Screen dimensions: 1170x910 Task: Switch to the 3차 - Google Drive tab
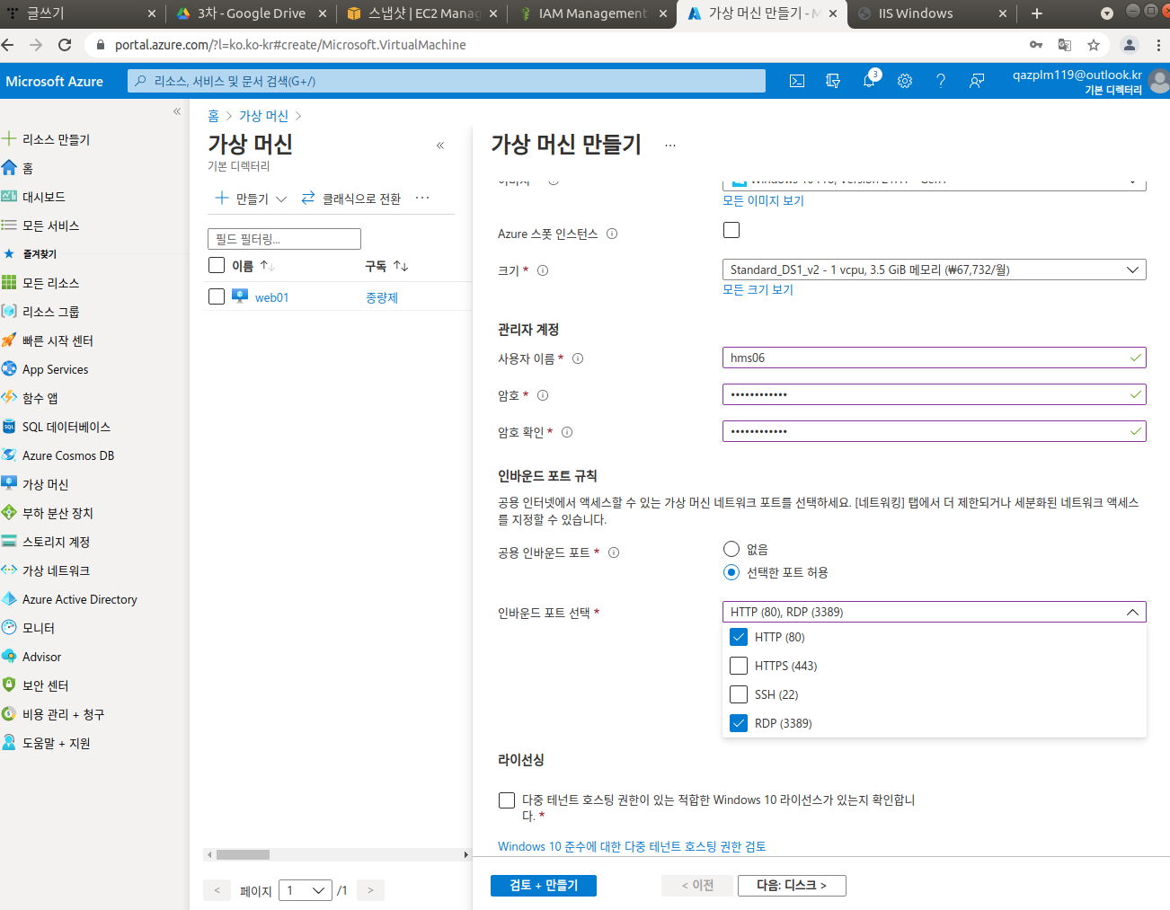[251, 13]
